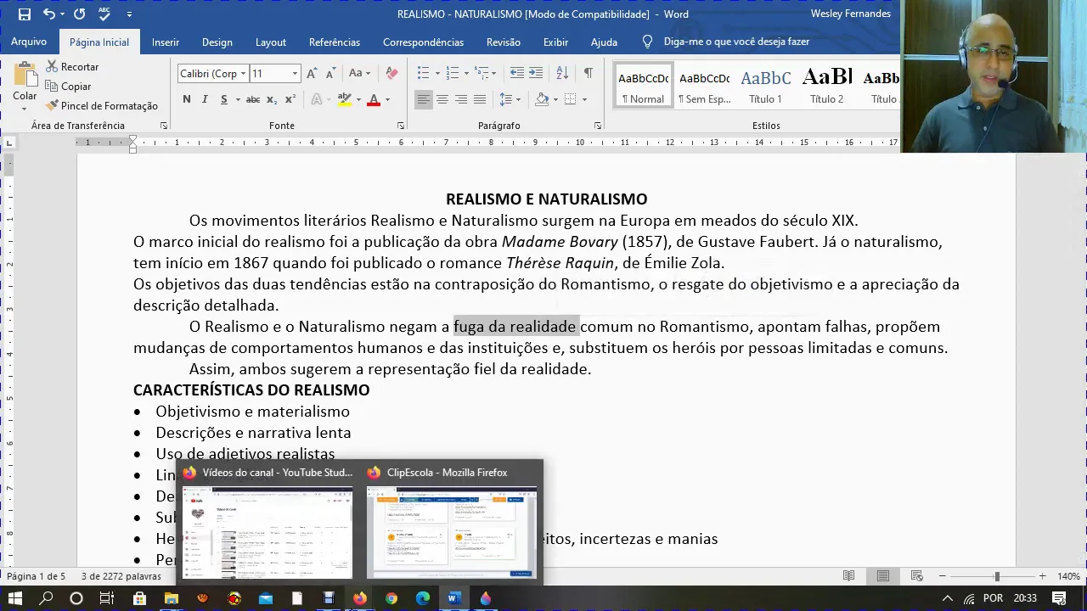
Task: Toggle underline formatting (S)
Action: (224, 100)
